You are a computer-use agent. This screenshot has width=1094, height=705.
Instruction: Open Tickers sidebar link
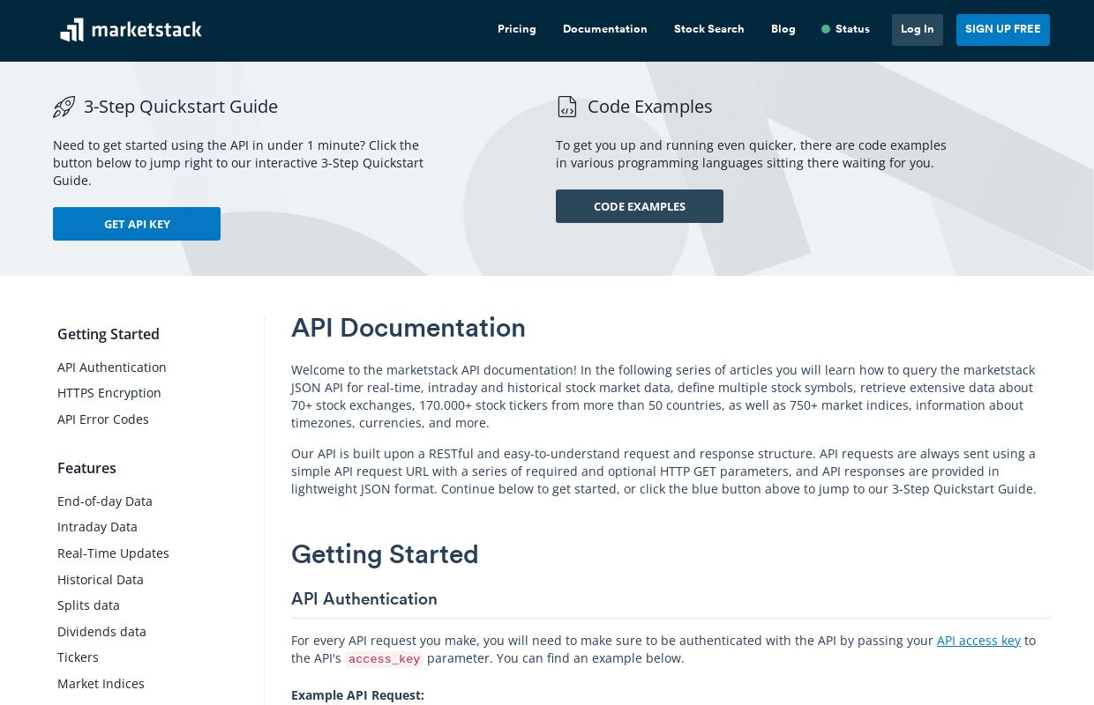78,657
